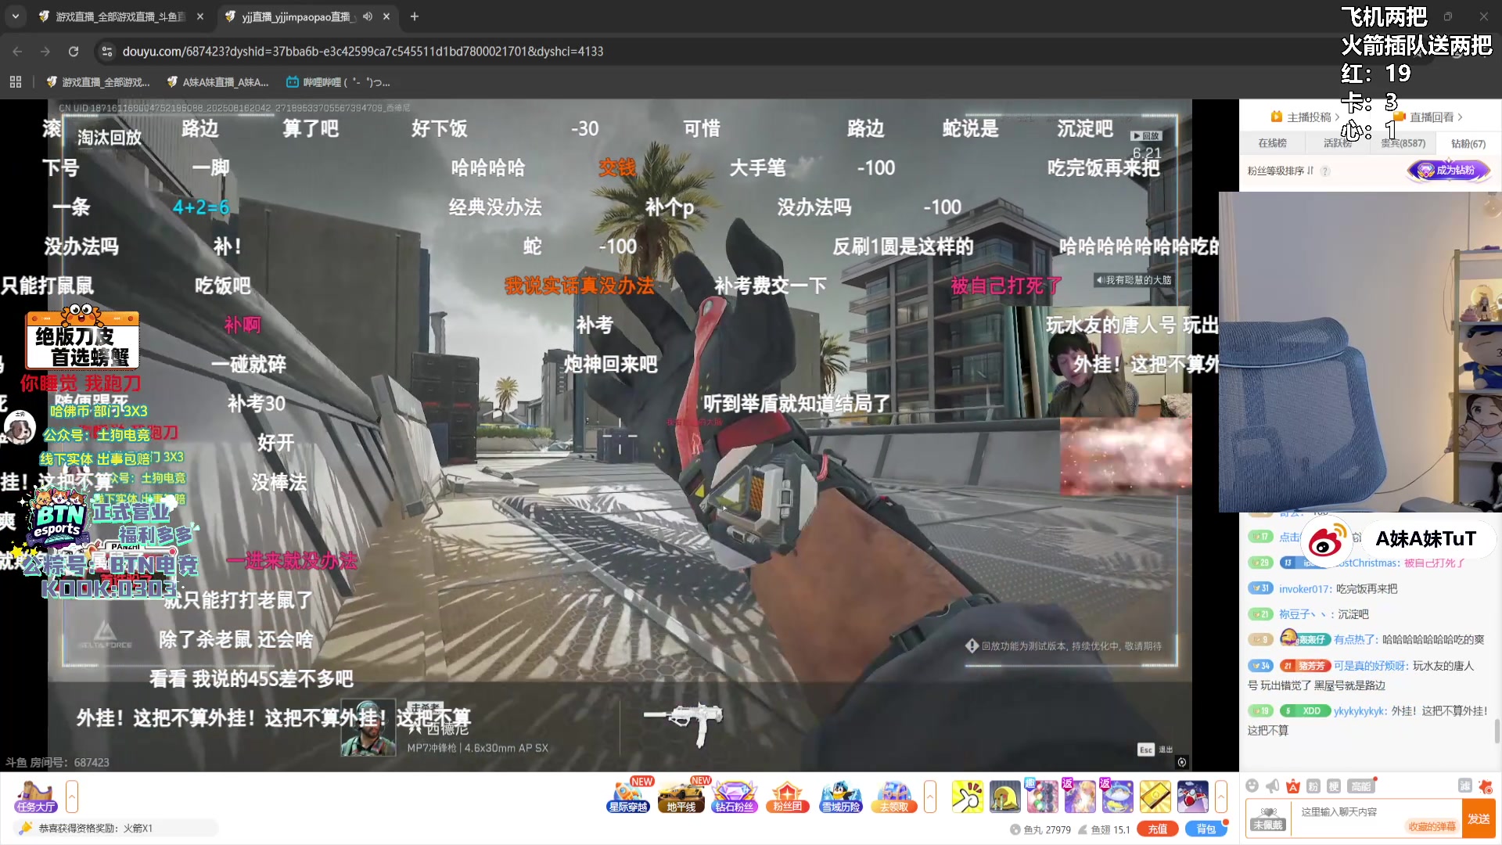The height and width of the screenshot is (845, 1502).
Task: Click the douyu.com address bar
Action: coord(363,51)
